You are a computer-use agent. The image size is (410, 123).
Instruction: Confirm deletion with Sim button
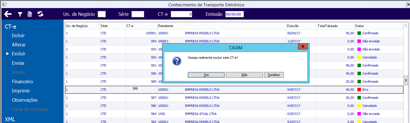point(206,75)
